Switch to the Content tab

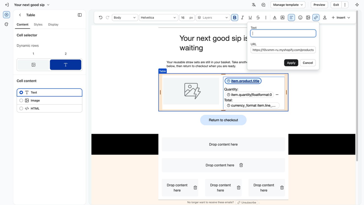coord(22,24)
